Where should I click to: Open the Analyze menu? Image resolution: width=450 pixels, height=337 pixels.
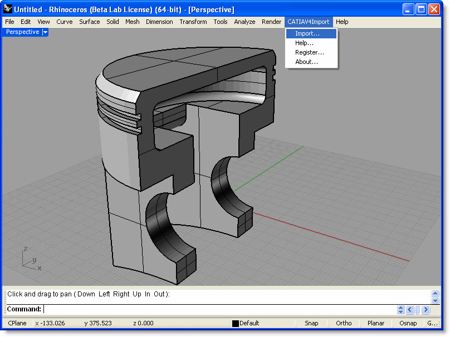coord(244,22)
